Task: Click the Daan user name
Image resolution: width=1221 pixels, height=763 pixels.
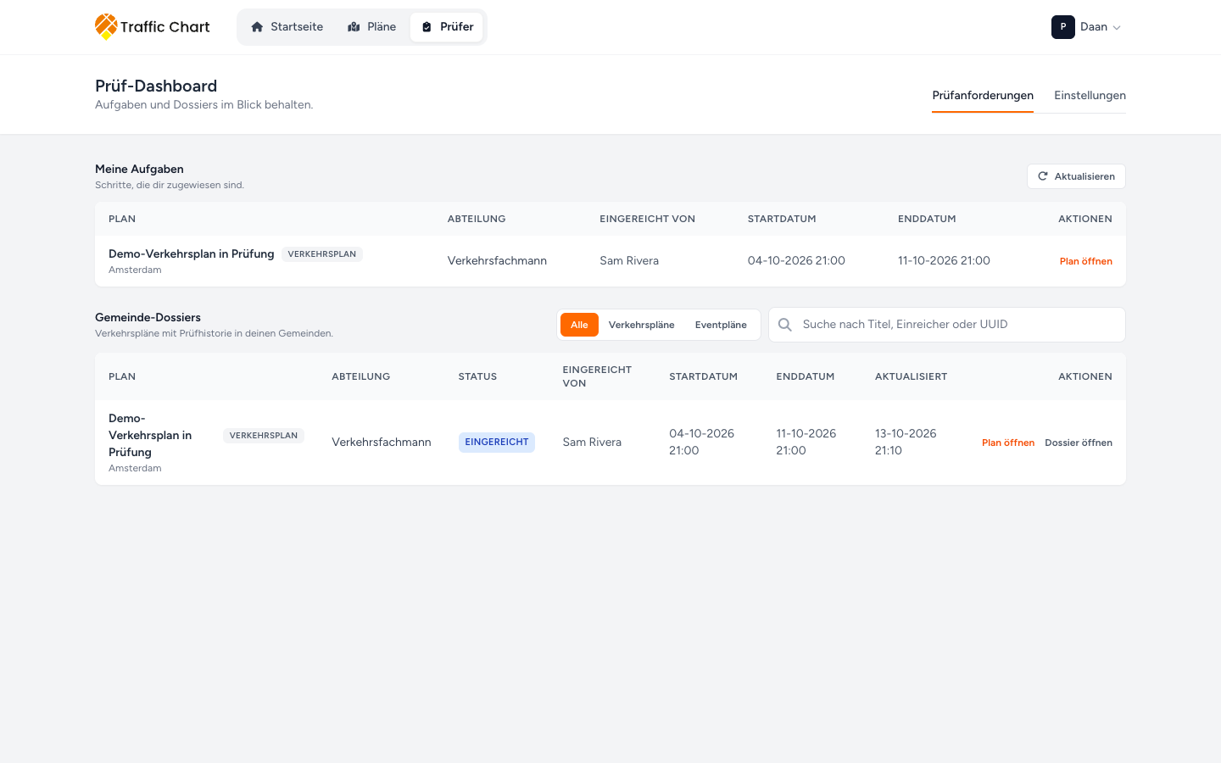Action: pos(1094,27)
